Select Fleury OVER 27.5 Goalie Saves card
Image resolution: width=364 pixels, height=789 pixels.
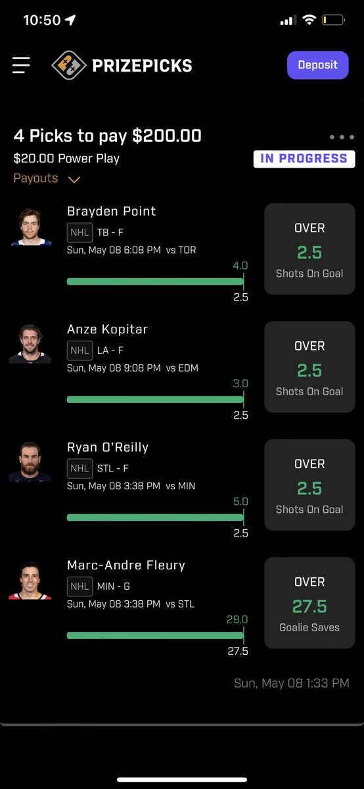[309, 603]
